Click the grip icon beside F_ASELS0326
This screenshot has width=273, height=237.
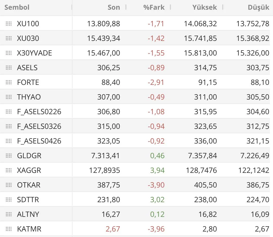tap(9, 126)
